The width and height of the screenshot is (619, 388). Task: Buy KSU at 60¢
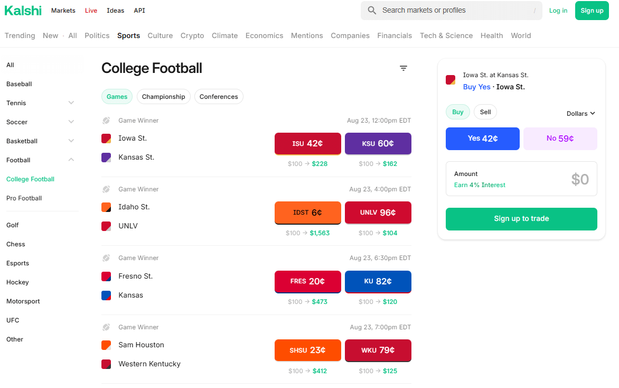coord(378,144)
